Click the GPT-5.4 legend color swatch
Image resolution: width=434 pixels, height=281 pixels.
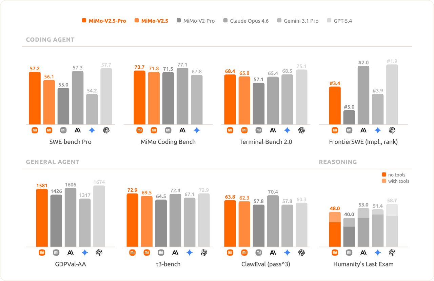point(328,21)
